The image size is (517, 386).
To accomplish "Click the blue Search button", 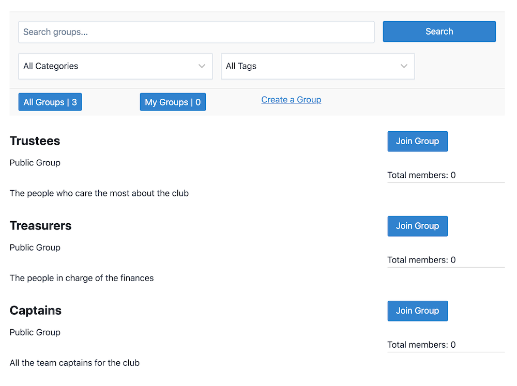I will click(439, 32).
